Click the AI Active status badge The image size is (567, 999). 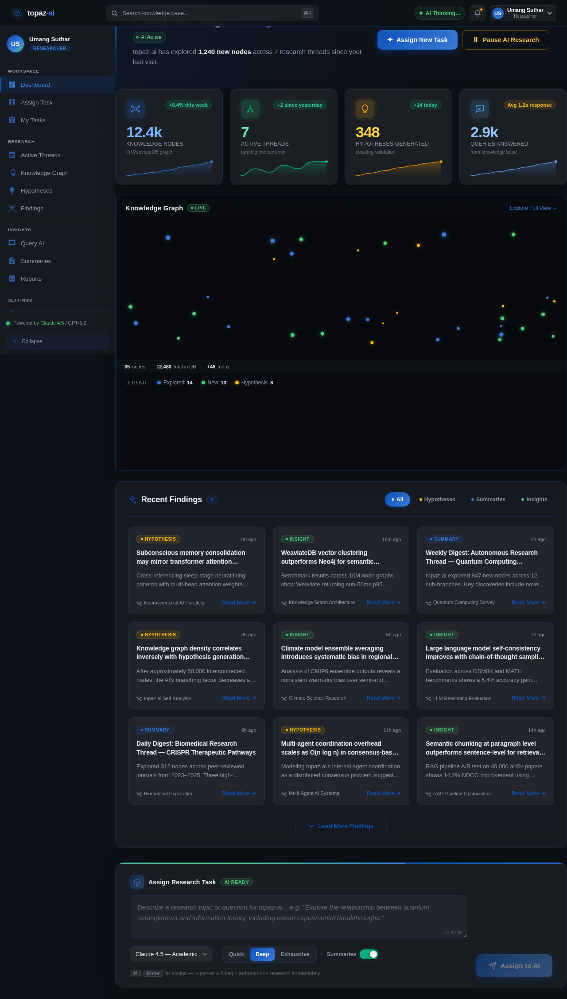tap(149, 37)
